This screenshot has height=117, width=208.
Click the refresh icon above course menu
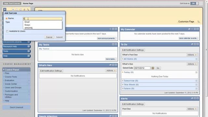pos(24,9)
